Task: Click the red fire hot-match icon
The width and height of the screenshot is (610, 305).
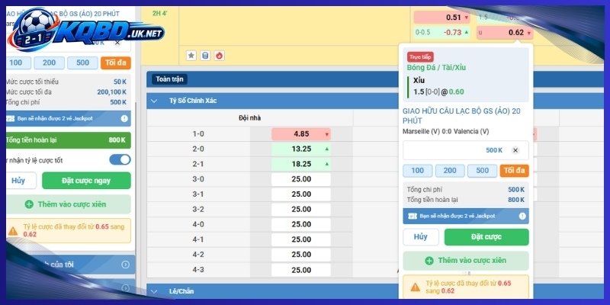Action: pyautogui.click(x=220, y=56)
